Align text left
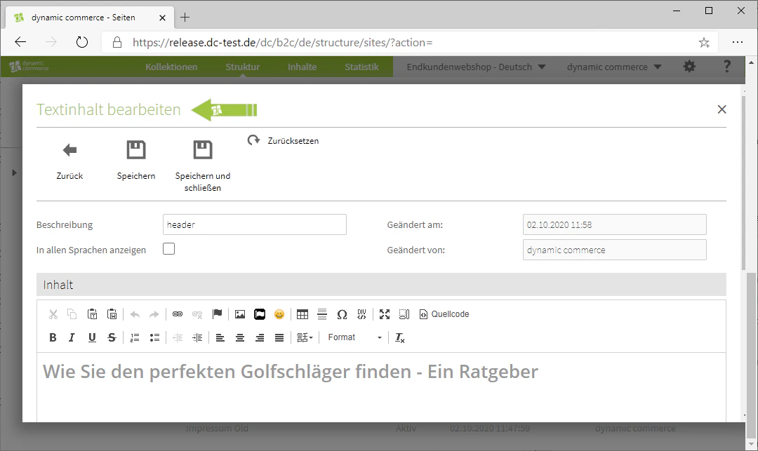The width and height of the screenshot is (758, 451). coord(220,337)
